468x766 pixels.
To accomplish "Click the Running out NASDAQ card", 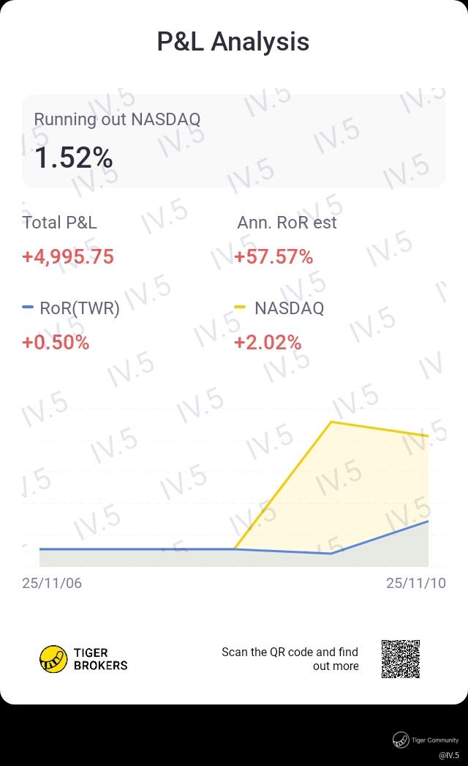I will (x=234, y=141).
